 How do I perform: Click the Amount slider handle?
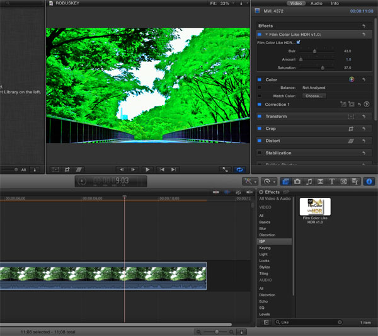click(301, 59)
